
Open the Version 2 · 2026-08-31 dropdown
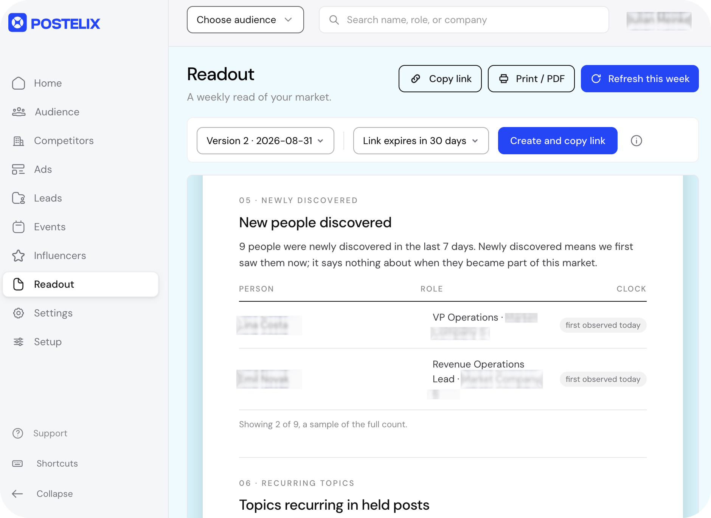(265, 141)
